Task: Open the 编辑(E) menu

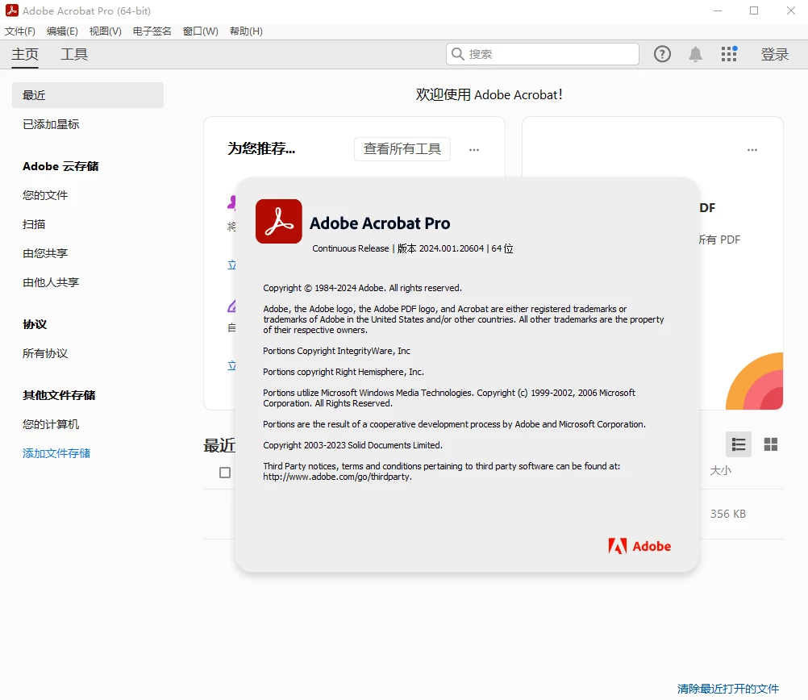Action: point(62,31)
